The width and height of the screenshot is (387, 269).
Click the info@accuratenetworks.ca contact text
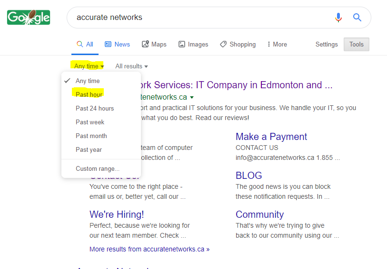pyautogui.click(x=275, y=158)
